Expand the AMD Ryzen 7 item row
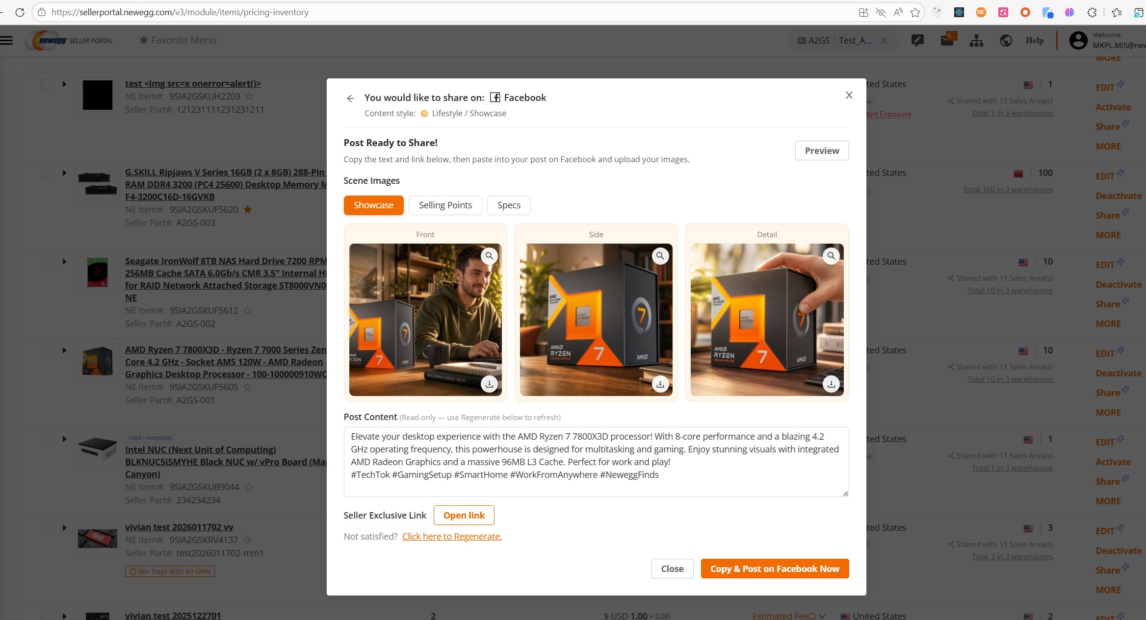 64,350
